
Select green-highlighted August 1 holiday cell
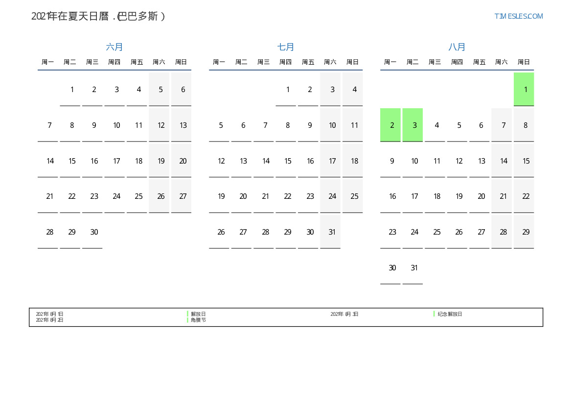(x=524, y=89)
